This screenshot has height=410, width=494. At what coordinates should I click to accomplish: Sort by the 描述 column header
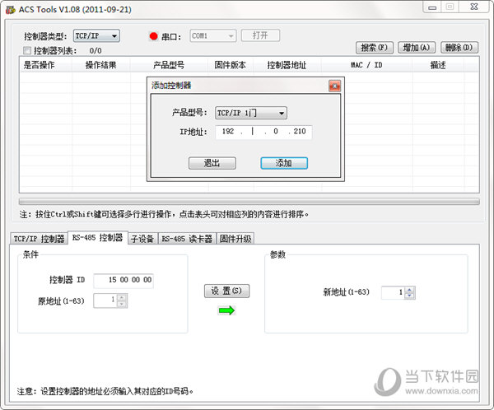point(438,65)
